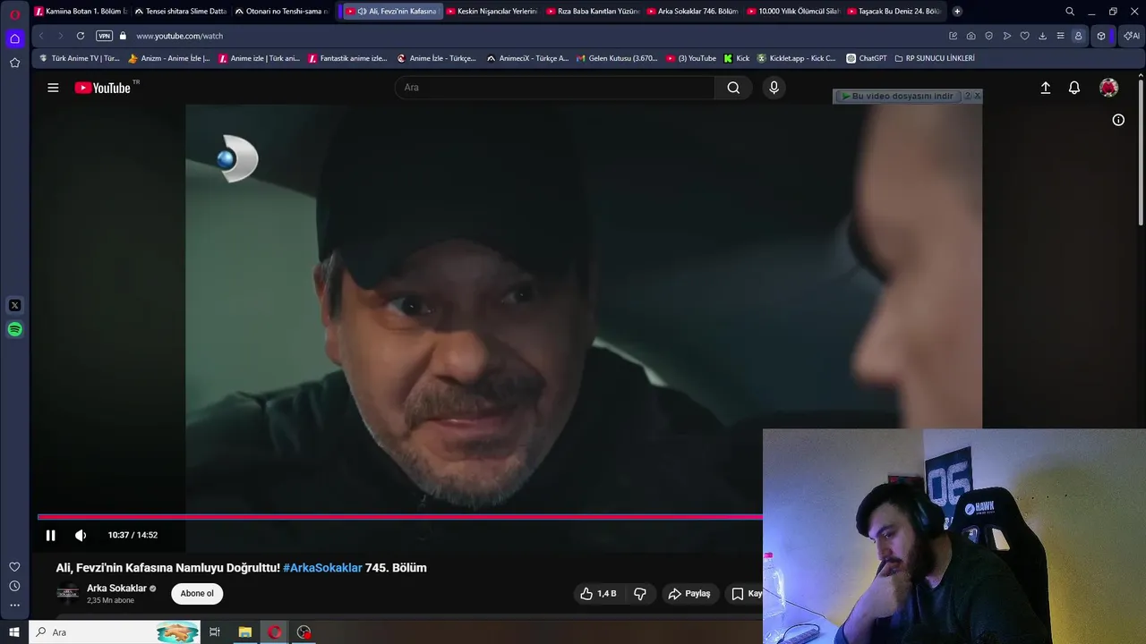Open Opera main menu logo
Image resolution: width=1146 pixels, height=644 pixels.
pos(14,14)
